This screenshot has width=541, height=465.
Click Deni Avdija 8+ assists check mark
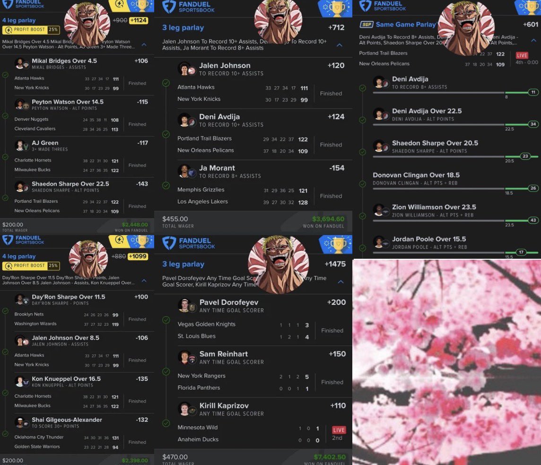[362, 88]
